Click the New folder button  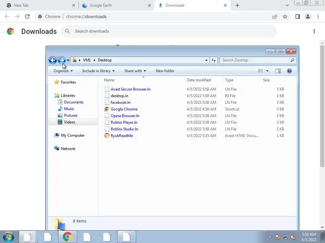pyautogui.click(x=165, y=71)
